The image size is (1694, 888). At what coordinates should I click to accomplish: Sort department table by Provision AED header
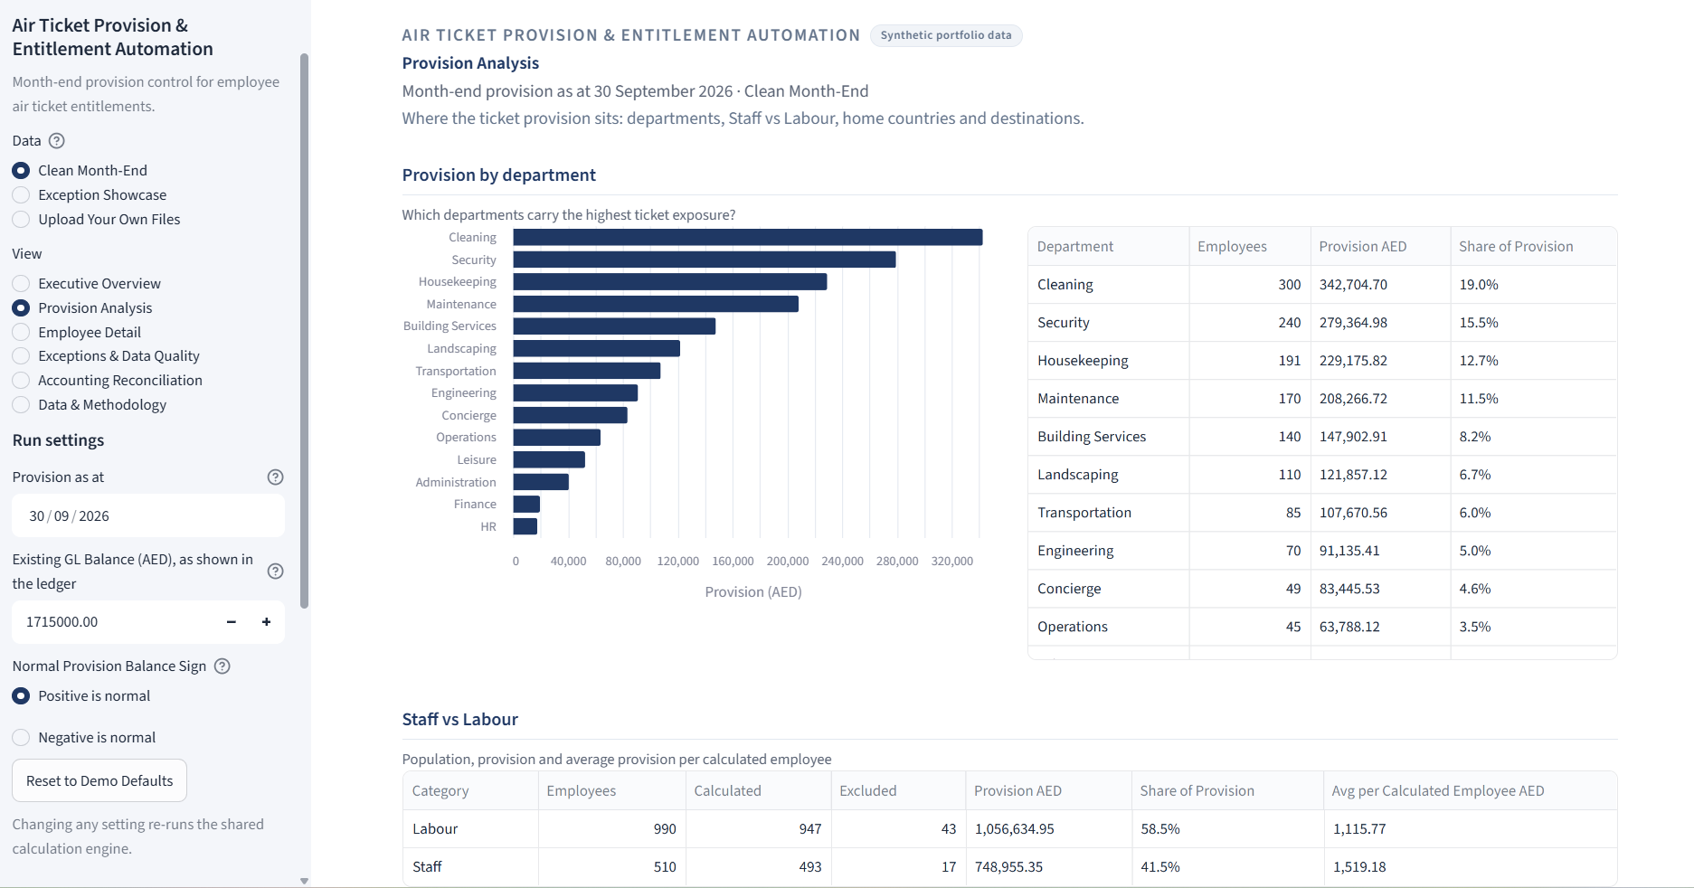1380,247
